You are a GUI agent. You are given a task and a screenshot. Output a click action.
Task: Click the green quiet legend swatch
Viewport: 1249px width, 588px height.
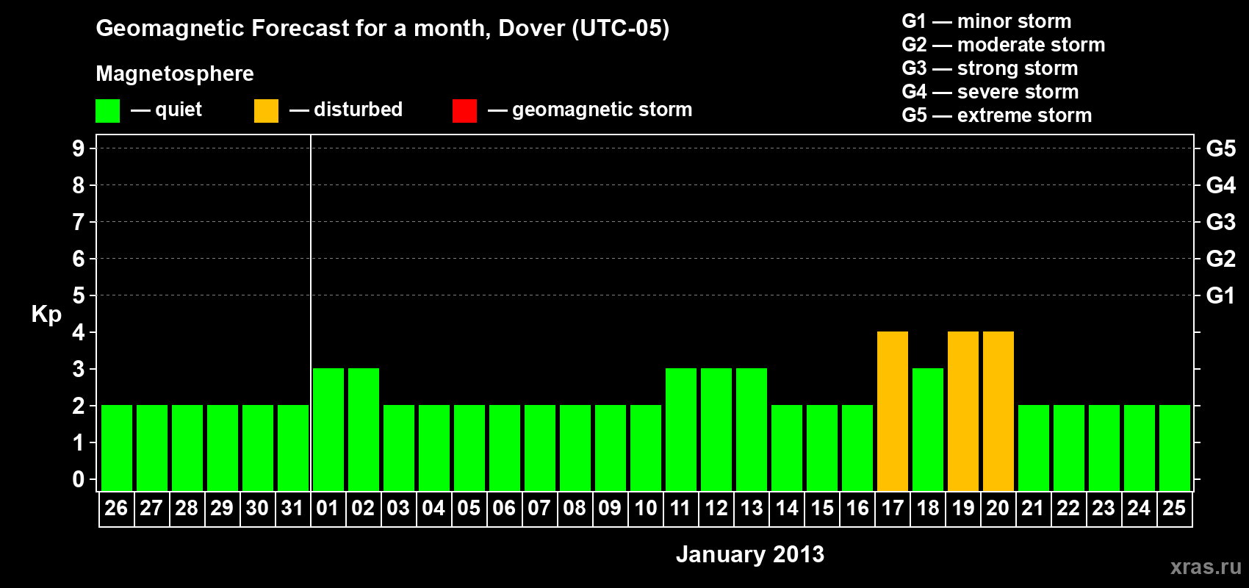coord(107,111)
